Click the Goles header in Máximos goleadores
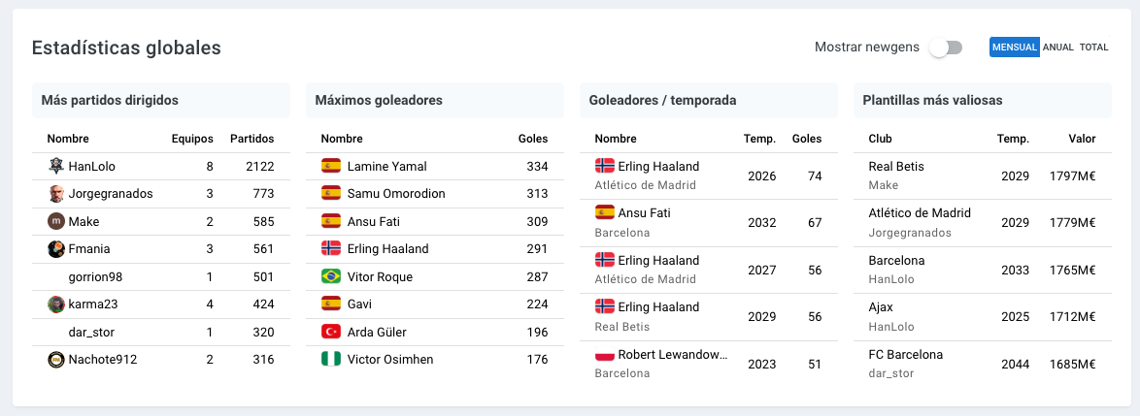Viewport: 1140px width, 416px height. [x=533, y=139]
